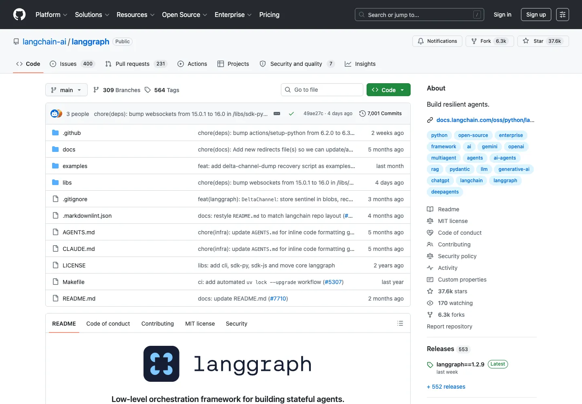Click the contributor avatars in commit header
Viewport: 582px width, 404px height.
point(56,114)
